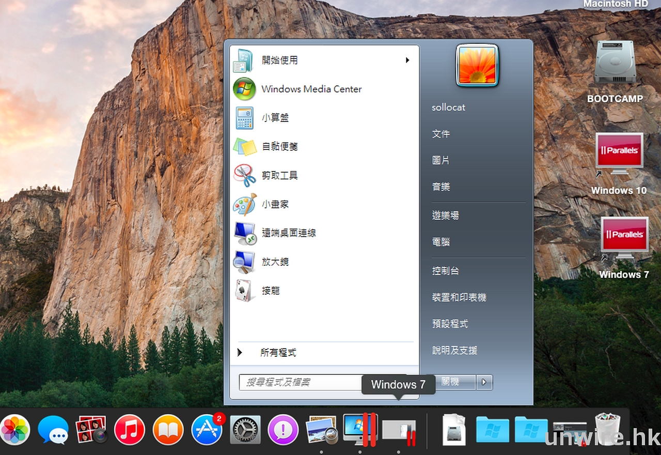Click the orange flower user account picture
Viewport: 661px width, 455px height.
point(477,65)
